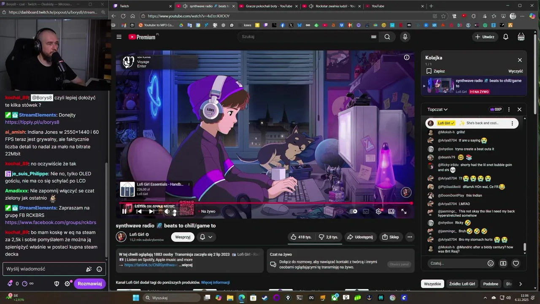540x304 pixels.
Task: Seek on the red live progress bar
Action: coord(265,204)
